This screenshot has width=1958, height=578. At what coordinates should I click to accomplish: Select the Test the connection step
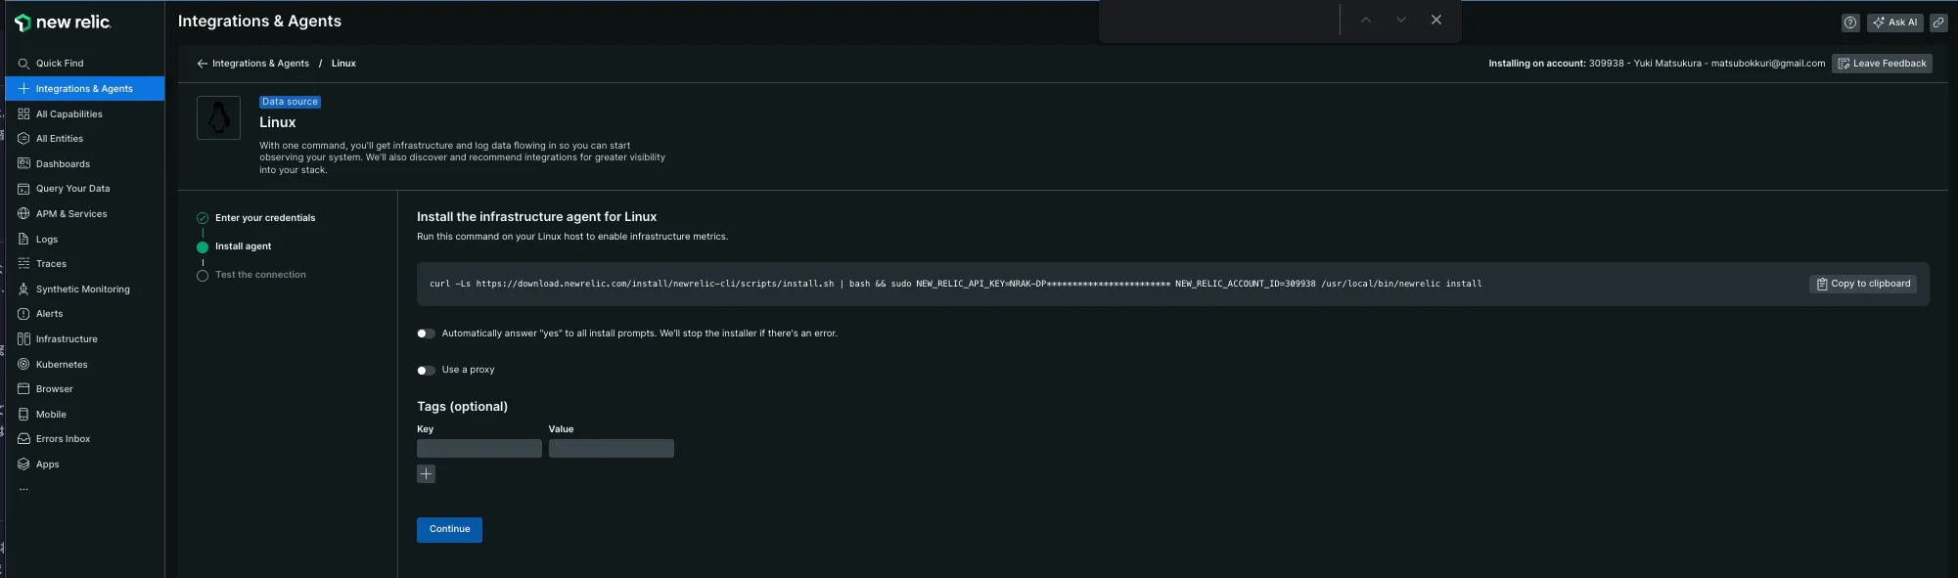[260, 275]
